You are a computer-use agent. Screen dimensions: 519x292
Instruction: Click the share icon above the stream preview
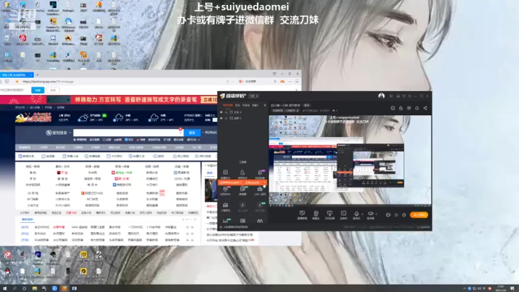[x=425, y=108]
